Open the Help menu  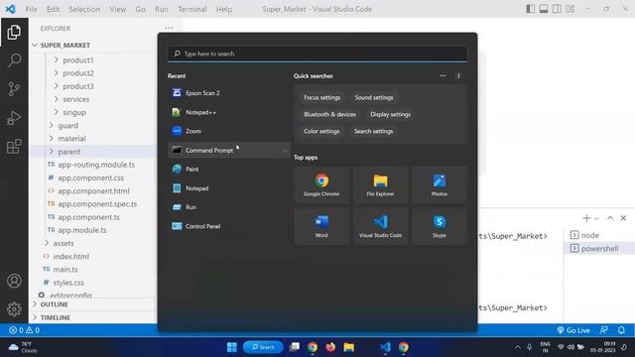click(224, 9)
